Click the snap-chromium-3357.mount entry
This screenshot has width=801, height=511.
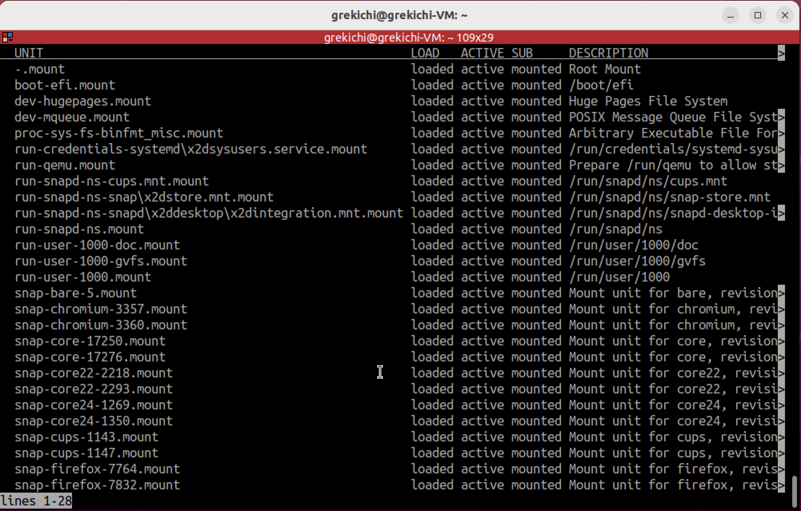click(x=101, y=309)
